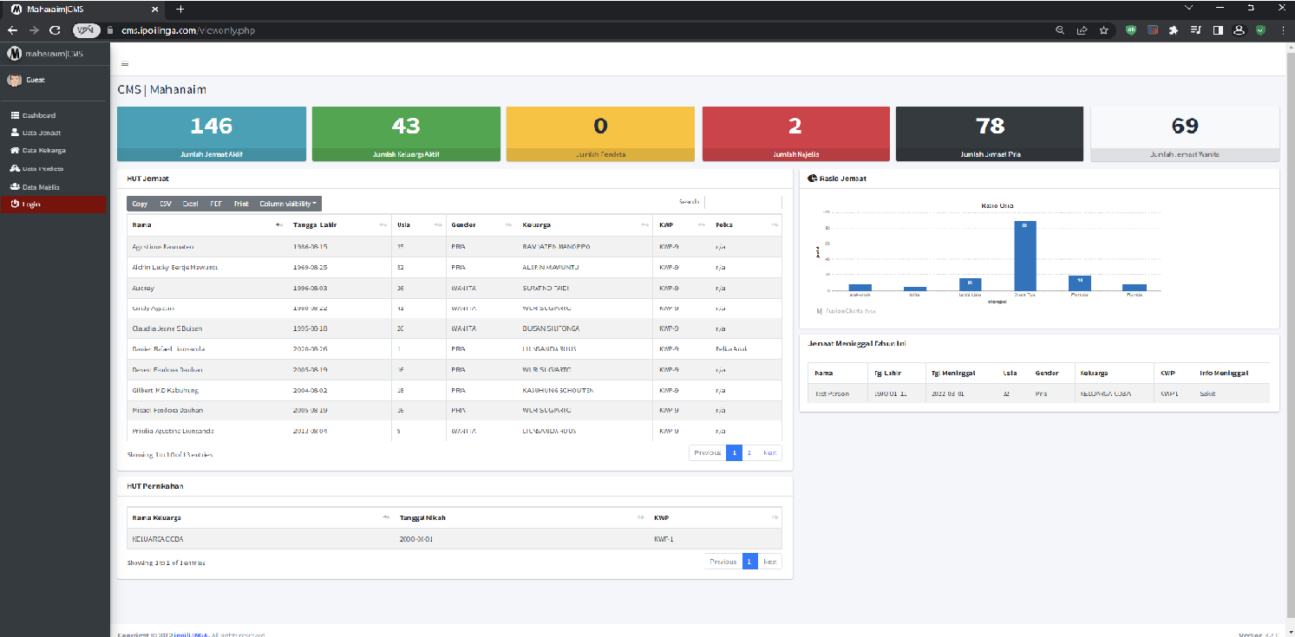The height and width of the screenshot is (637, 1295).
Task: Go back with the browser back arrow
Action: click(12, 29)
